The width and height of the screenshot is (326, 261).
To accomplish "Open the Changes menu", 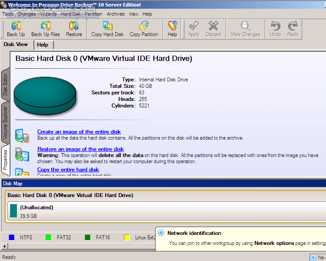I will (x=27, y=14).
